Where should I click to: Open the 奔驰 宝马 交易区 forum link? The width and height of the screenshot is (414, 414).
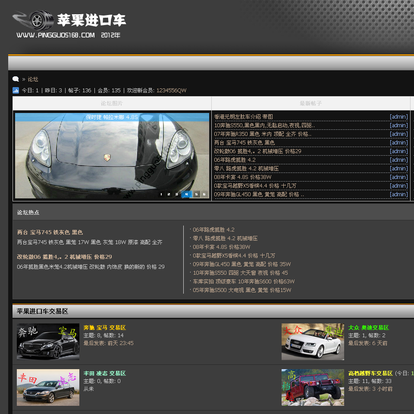(x=104, y=328)
